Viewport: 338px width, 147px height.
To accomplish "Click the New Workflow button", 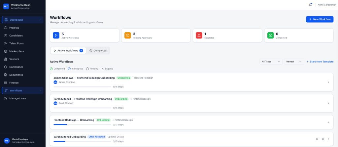I will tap(320, 19).
